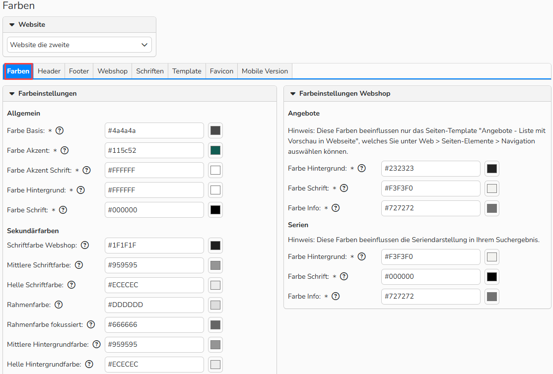Click help icon beside Helle Schriftfarbe

pos(71,285)
